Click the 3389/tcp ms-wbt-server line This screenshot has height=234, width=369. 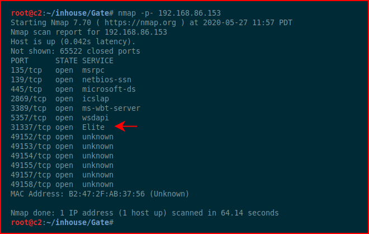pos(75,108)
